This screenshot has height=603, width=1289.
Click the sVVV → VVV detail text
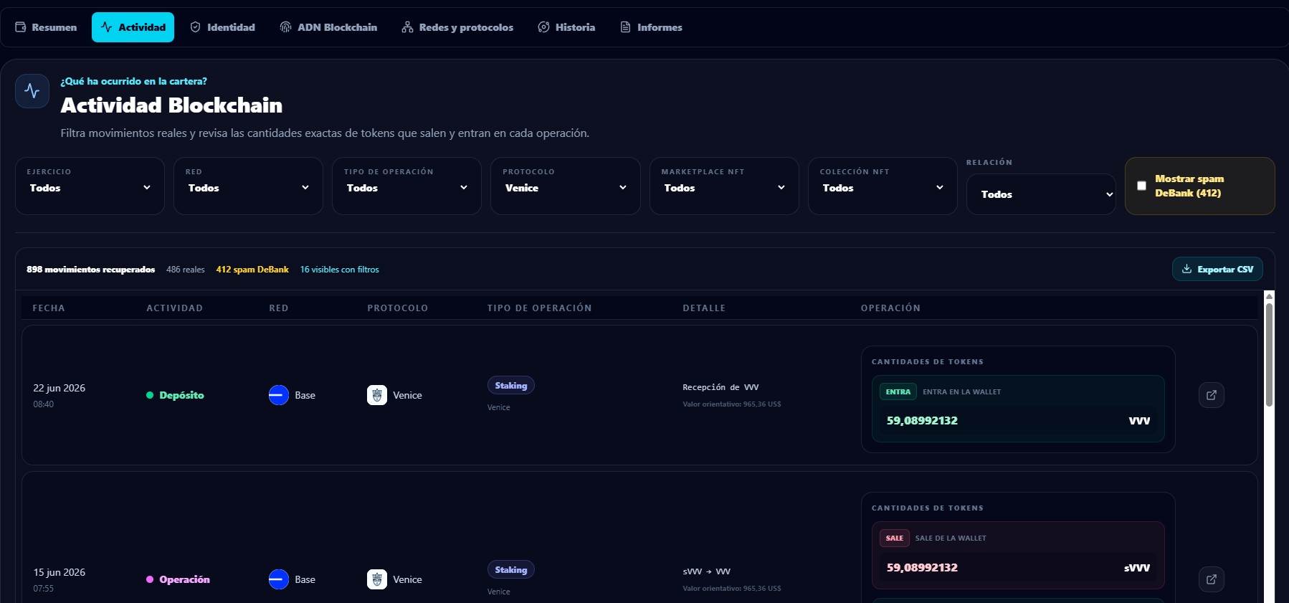pyautogui.click(x=706, y=571)
